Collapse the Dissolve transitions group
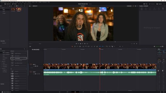The height and width of the screenshot is (93, 166). 26,51
